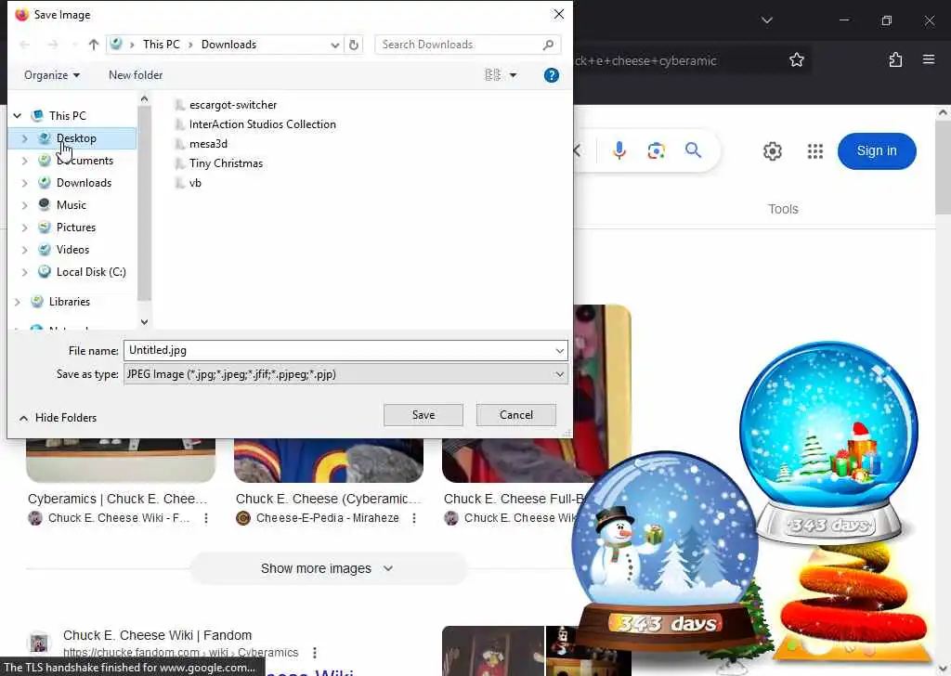Image resolution: width=951 pixels, height=676 pixels.
Task: Open Firefox extensions puzzle icon
Action: point(895,59)
